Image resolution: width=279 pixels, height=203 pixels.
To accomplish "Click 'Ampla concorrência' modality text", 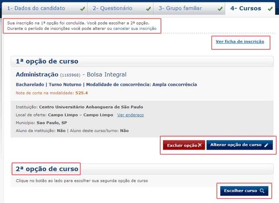I will coord(175,85).
